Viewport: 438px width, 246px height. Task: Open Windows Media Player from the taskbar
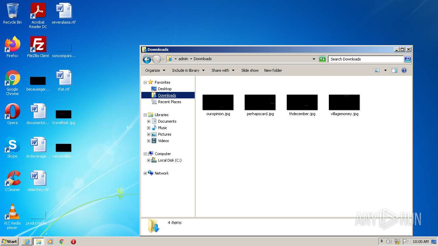pos(50,242)
